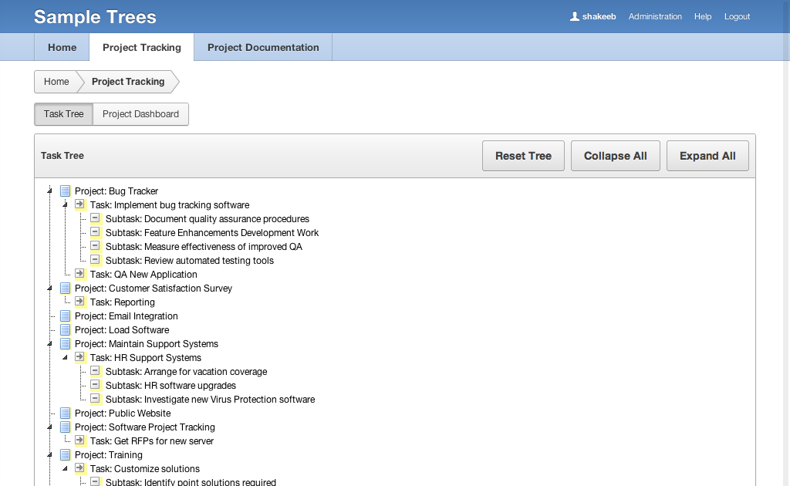Collapse the Task: HR Support Systems node
The height and width of the screenshot is (486, 790).
click(x=66, y=358)
